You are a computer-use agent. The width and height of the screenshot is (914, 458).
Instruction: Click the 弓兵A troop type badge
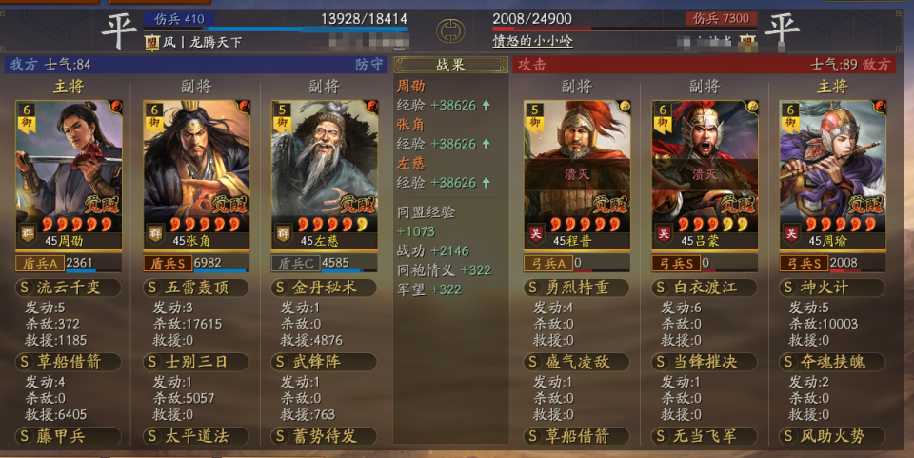(548, 264)
